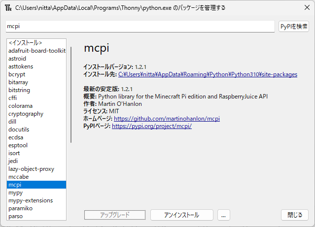Image resolution: width=315 pixels, height=227 pixels.
Task: Click the package search input field
Action: point(140,26)
